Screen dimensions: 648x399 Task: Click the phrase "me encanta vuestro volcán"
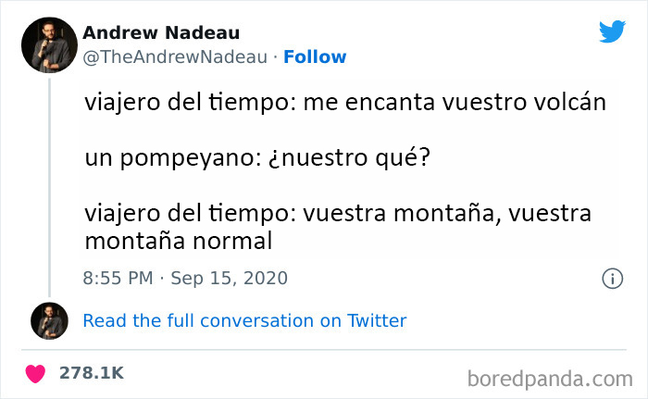point(452,104)
